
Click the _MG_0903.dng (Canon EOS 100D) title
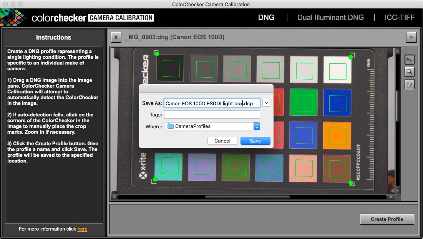click(175, 37)
